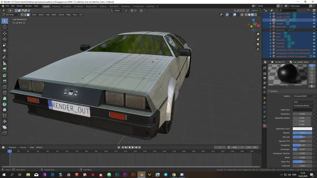Activate the Scale tool

pyautogui.click(x=4, y=45)
